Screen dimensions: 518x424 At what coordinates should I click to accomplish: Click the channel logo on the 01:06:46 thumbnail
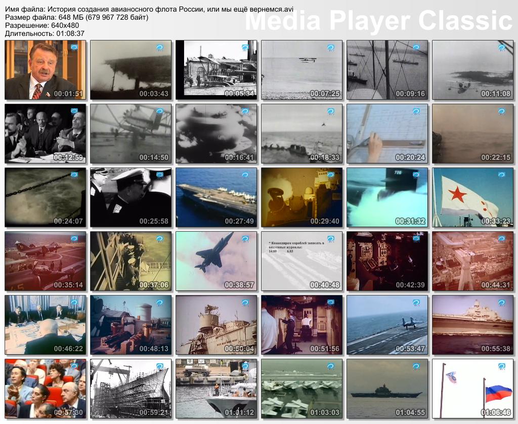pyautogui.click(x=501, y=366)
